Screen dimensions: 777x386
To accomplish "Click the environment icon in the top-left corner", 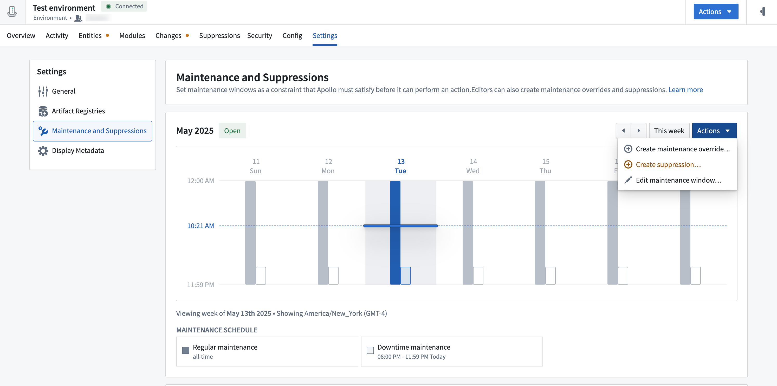I will (12, 11).
